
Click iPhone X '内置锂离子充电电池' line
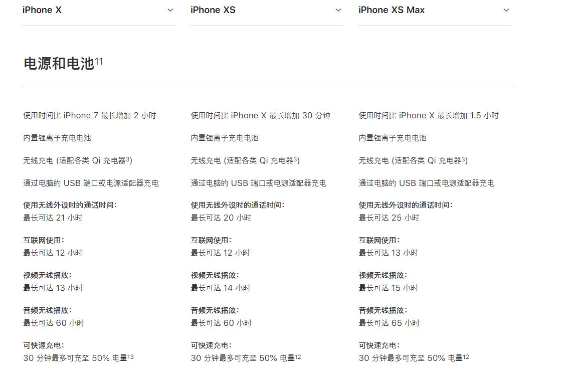57,138
